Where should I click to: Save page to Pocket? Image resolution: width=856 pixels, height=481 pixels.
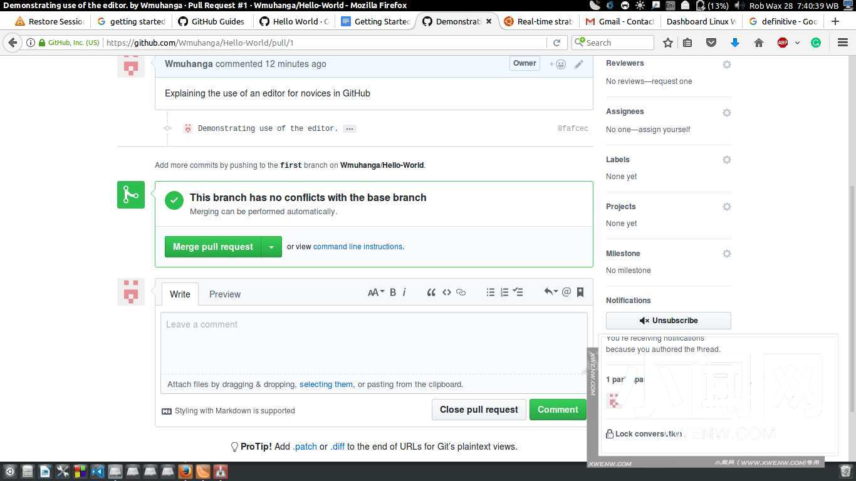coord(711,43)
